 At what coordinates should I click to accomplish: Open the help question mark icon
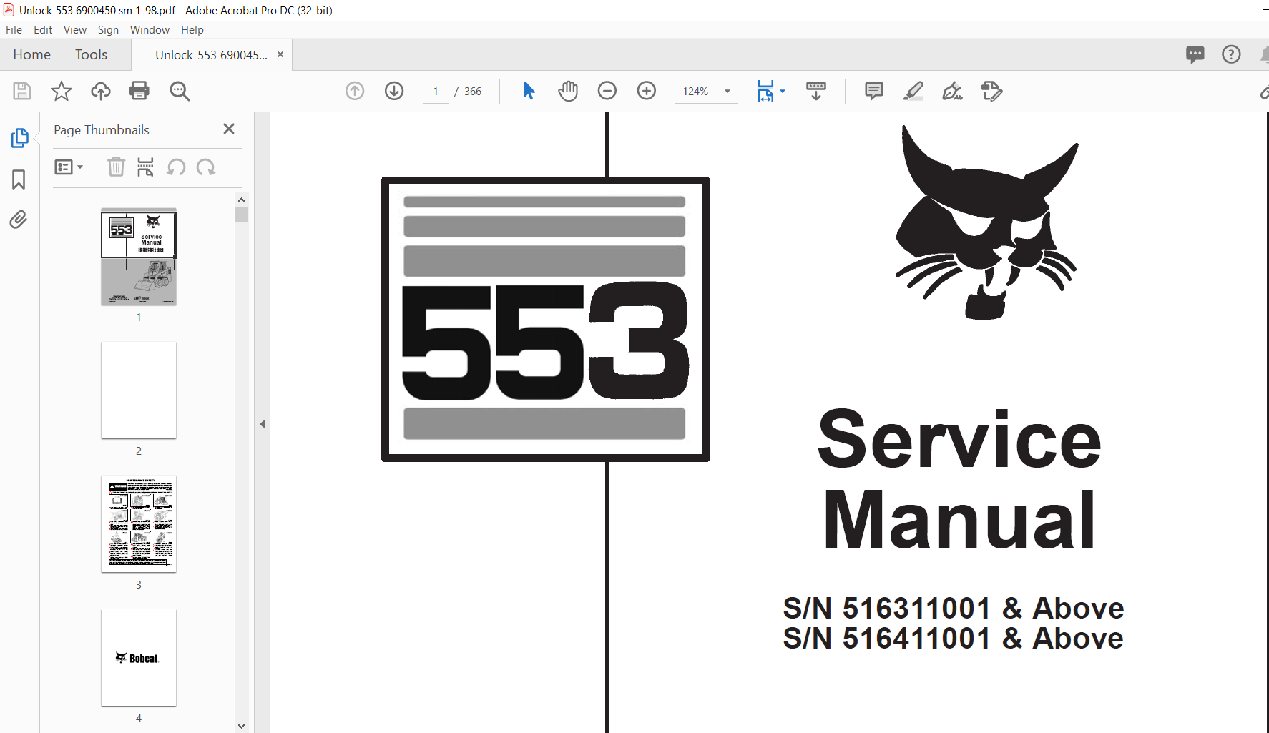1231,54
